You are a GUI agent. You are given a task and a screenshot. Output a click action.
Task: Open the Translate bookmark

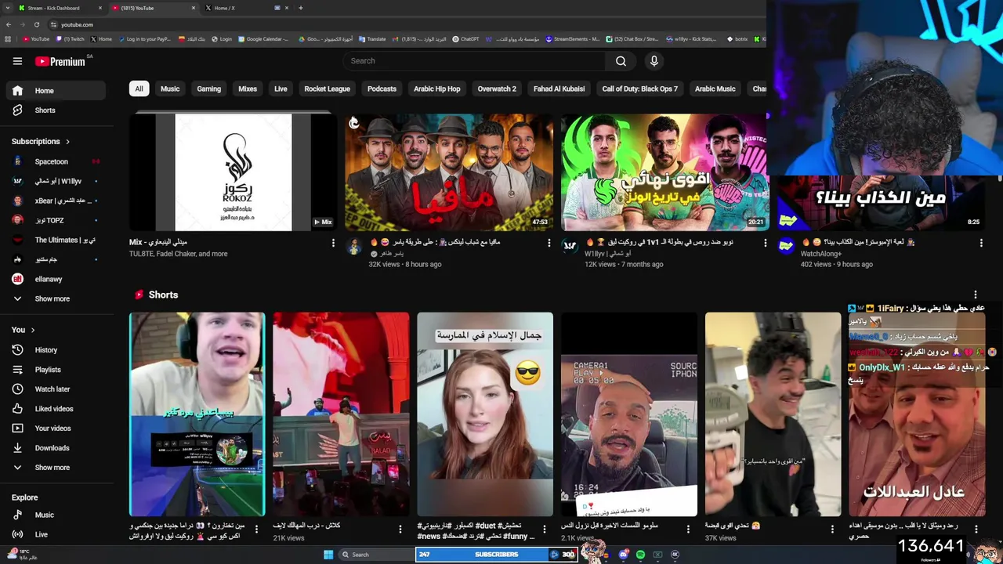[x=372, y=39]
